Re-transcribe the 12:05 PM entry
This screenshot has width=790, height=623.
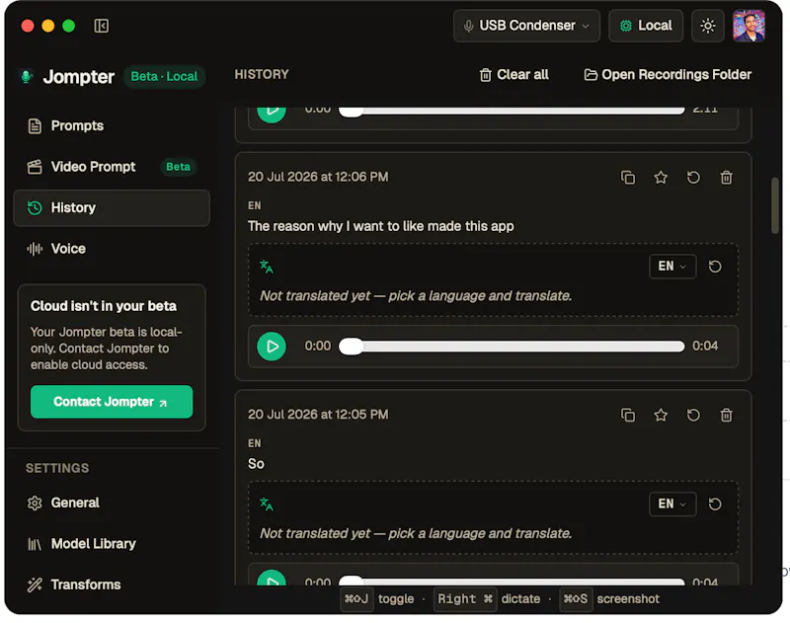tap(693, 415)
